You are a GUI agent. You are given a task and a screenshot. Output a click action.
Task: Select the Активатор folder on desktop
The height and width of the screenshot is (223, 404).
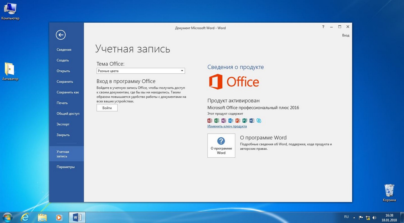[x=10, y=72]
